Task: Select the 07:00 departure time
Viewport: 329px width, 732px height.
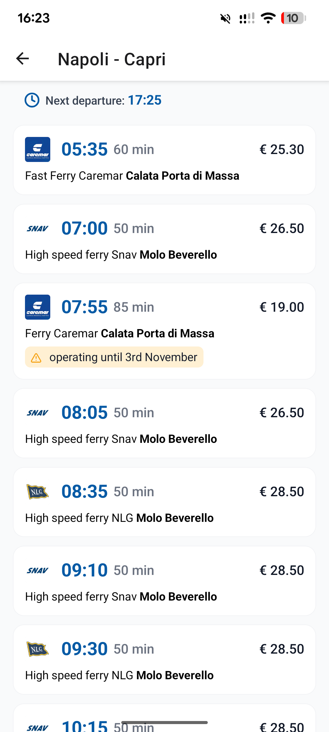Action: tap(84, 228)
